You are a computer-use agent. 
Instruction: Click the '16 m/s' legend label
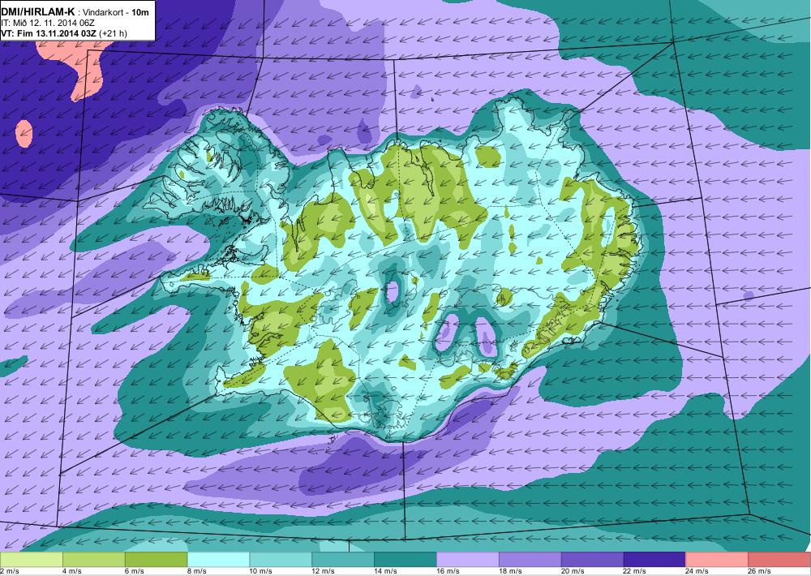click(x=448, y=571)
